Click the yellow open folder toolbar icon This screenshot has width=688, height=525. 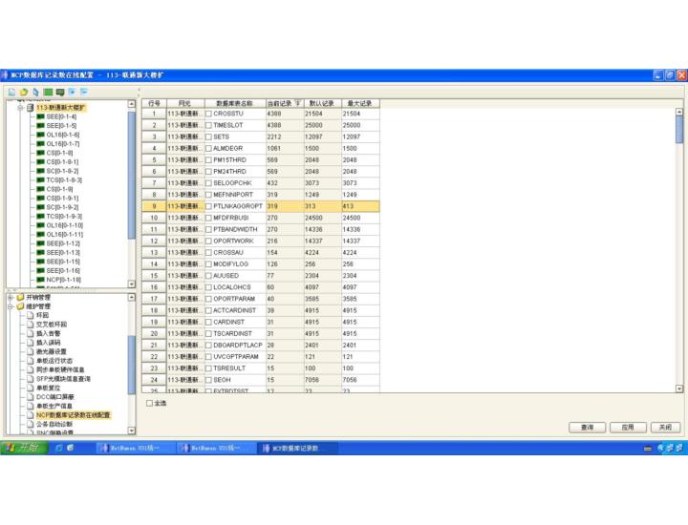click(x=23, y=92)
